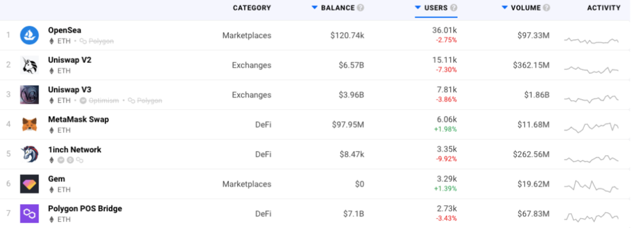Open the 1inch Network dapp link

(x=75, y=149)
